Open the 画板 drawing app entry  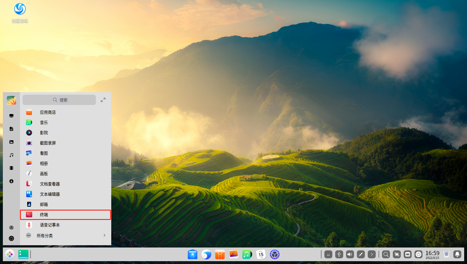point(65,174)
